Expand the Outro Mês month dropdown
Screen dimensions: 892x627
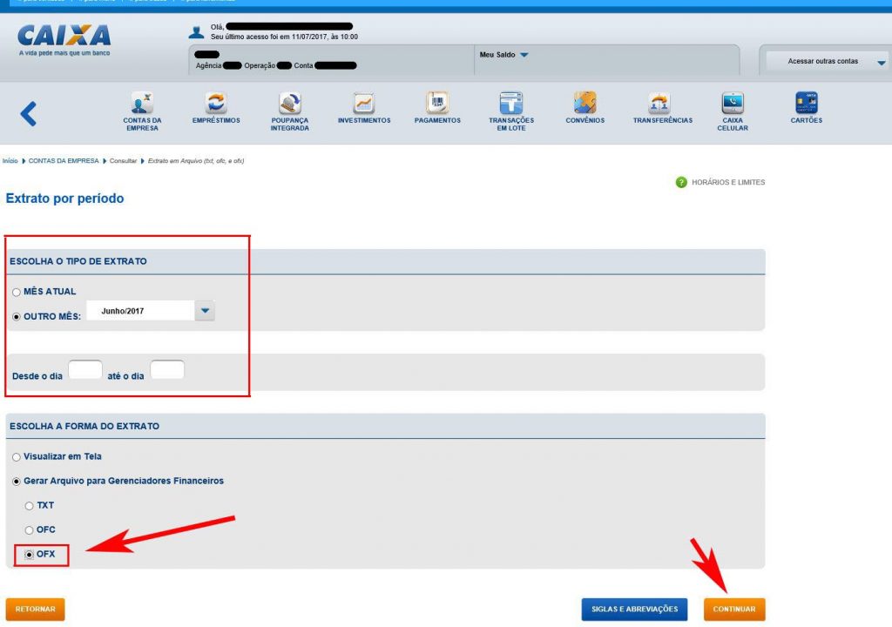(205, 311)
